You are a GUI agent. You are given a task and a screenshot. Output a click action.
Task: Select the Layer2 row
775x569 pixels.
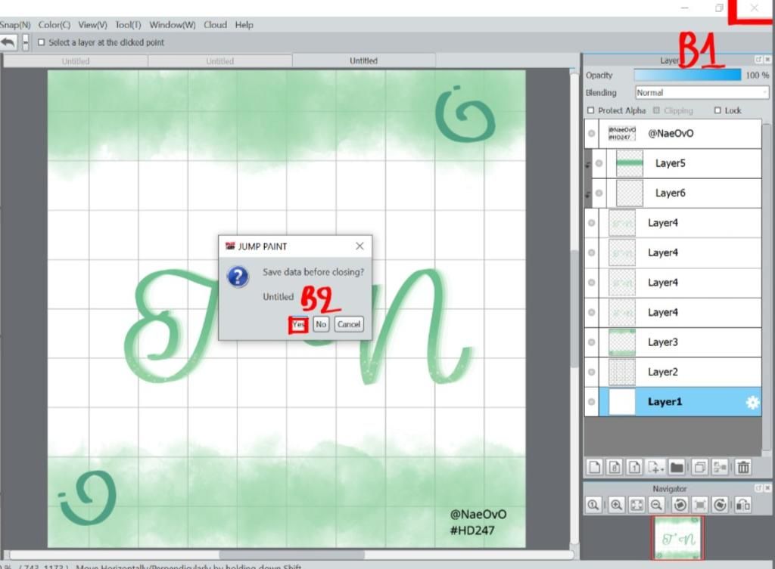pyautogui.click(x=673, y=372)
